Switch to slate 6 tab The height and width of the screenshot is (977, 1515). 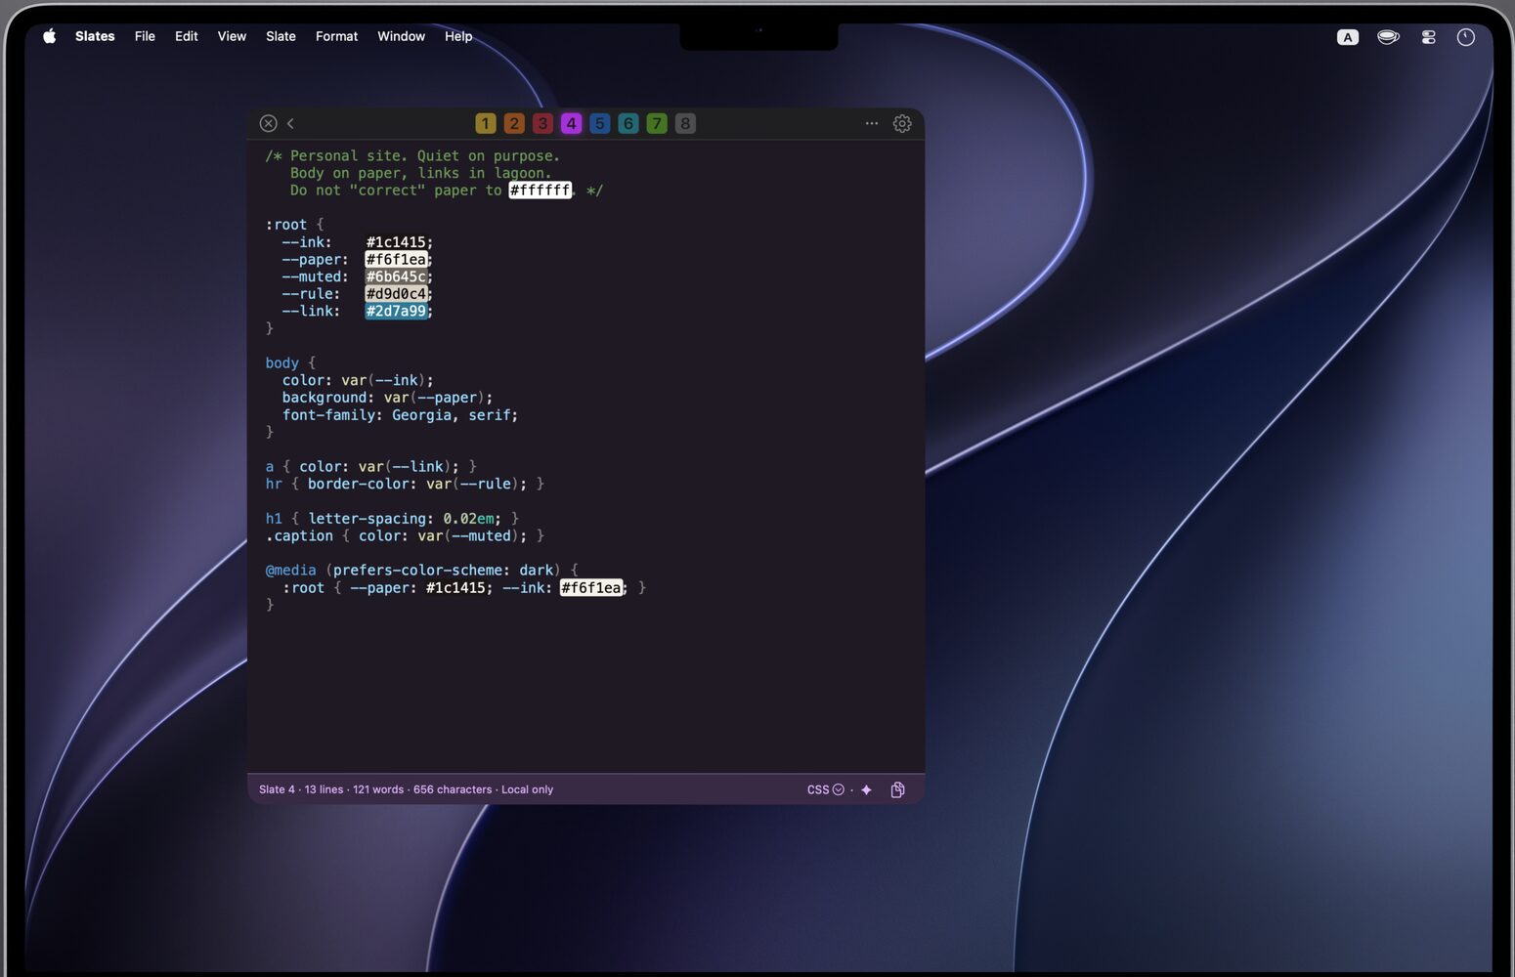pyautogui.click(x=628, y=123)
